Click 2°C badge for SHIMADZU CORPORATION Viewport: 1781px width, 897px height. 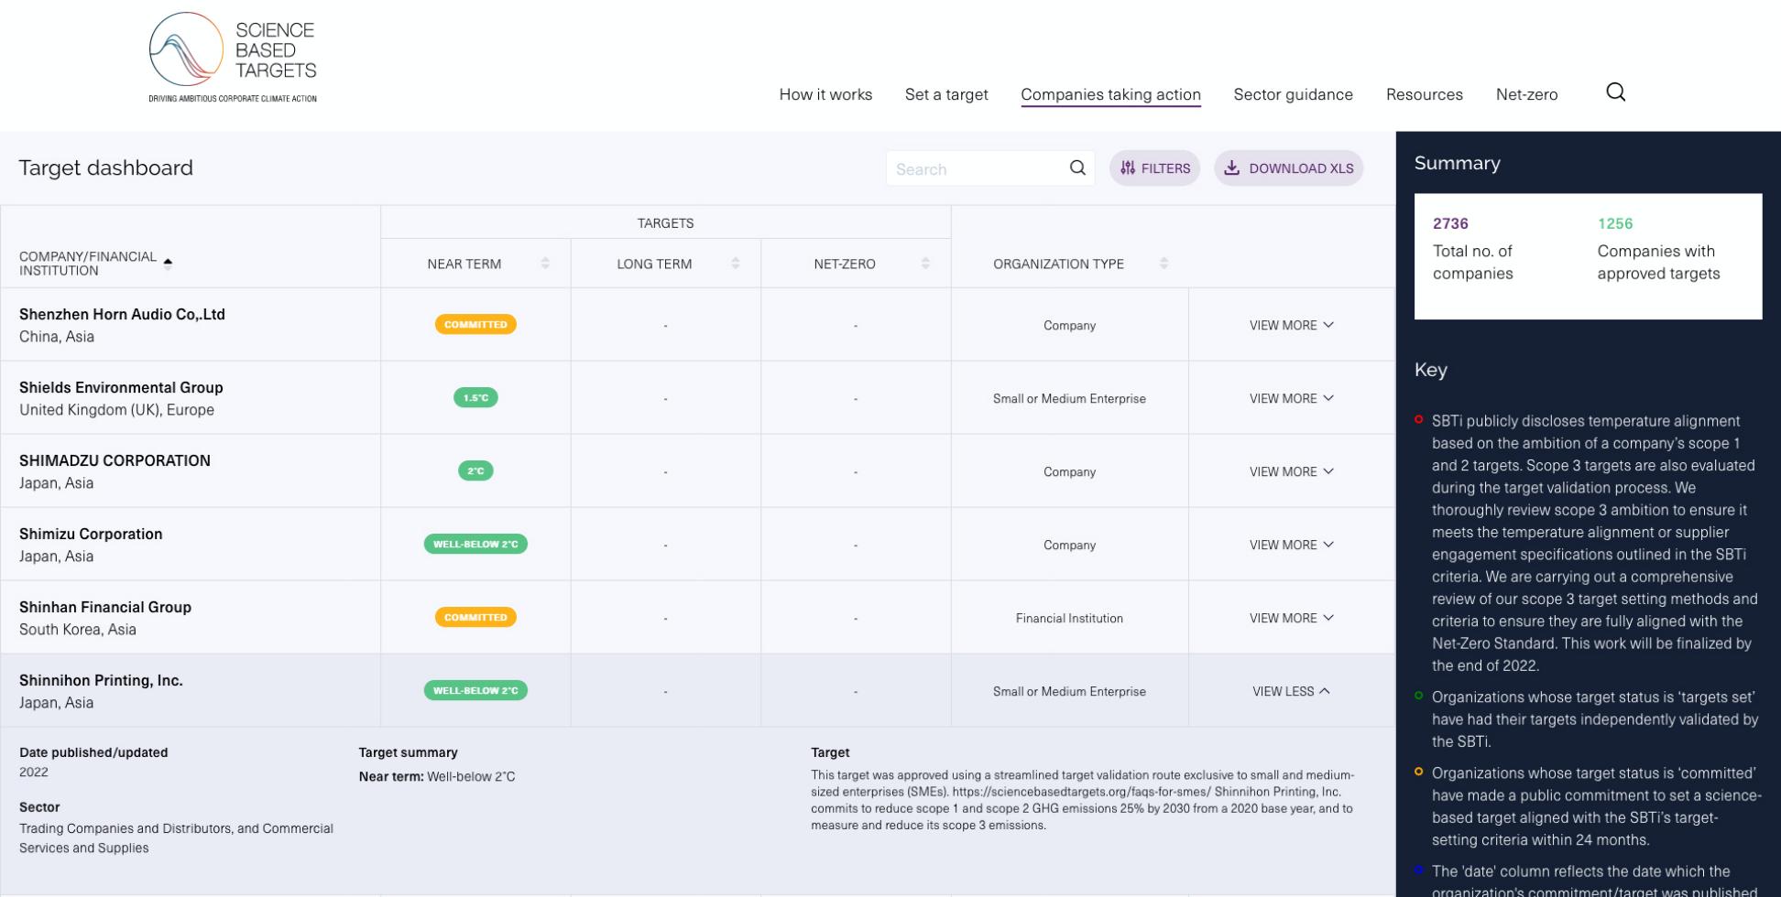point(475,470)
